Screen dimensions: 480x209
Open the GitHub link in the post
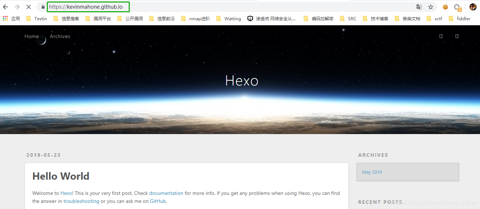click(x=158, y=201)
